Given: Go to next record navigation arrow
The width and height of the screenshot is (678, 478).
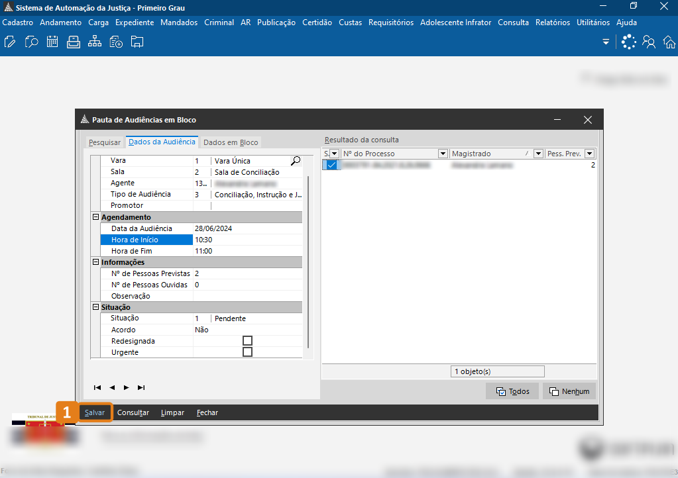Looking at the screenshot, I should [127, 387].
